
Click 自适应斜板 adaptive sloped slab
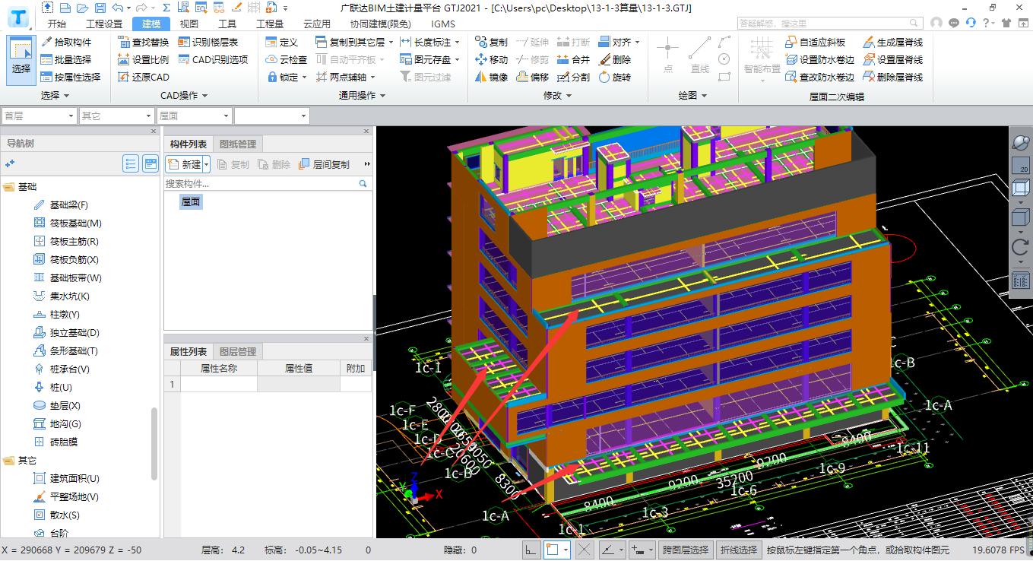tap(815, 42)
